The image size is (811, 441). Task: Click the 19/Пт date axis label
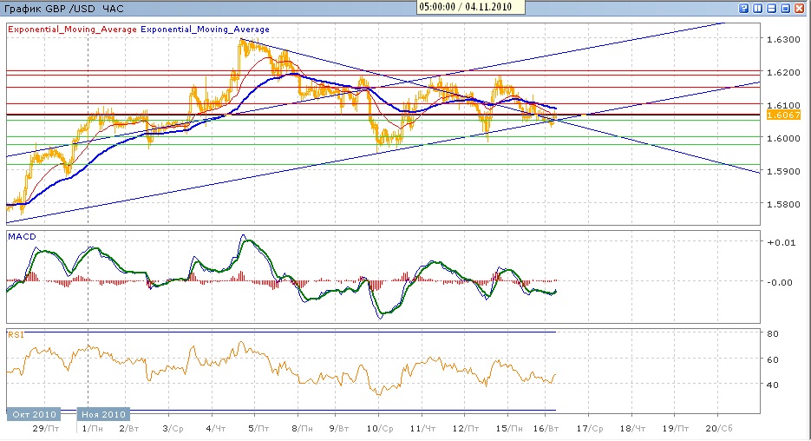(x=676, y=429)
